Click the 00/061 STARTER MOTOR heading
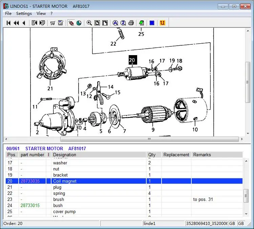 46,148
